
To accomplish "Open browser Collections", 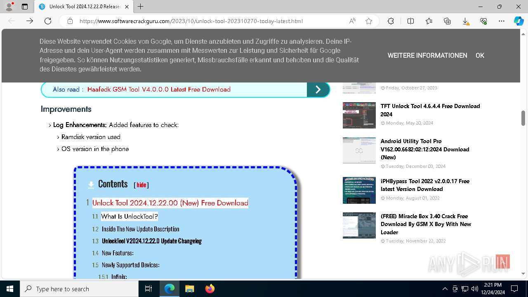I will pyautogui.click(x=447, y=21).
